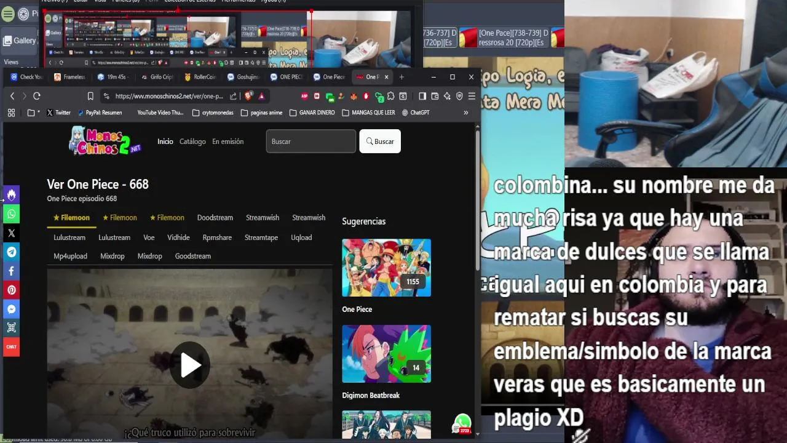This screenshot has height=443, width=787.
Task: Open the PayPal: Resumen bookmark
Action: pos(100,113)
